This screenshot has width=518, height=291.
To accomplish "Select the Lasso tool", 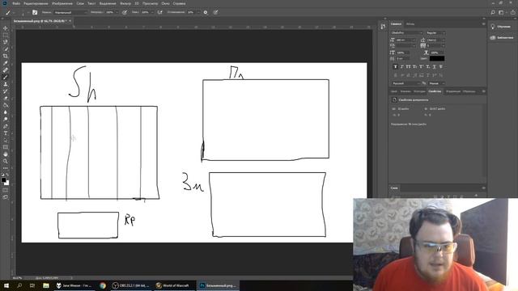I will pyautogui.click(x=6, y=42).
